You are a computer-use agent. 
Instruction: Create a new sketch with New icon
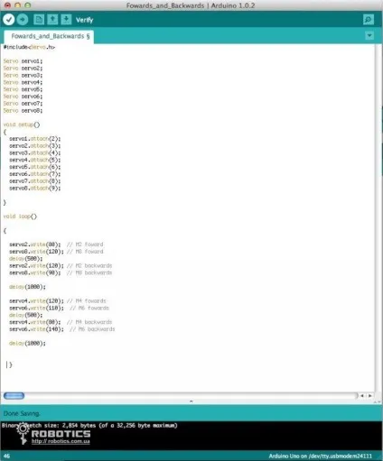tap(39, 20)
